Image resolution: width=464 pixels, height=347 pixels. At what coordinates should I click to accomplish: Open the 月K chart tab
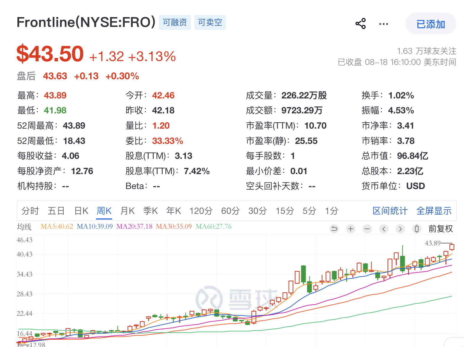(128, 211)
